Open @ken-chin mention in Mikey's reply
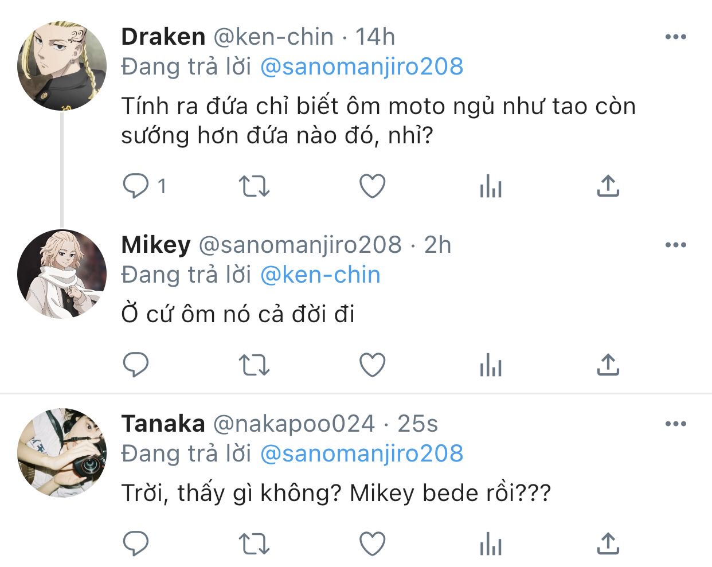This screenshot has width=712, height=567. (320, 275)
